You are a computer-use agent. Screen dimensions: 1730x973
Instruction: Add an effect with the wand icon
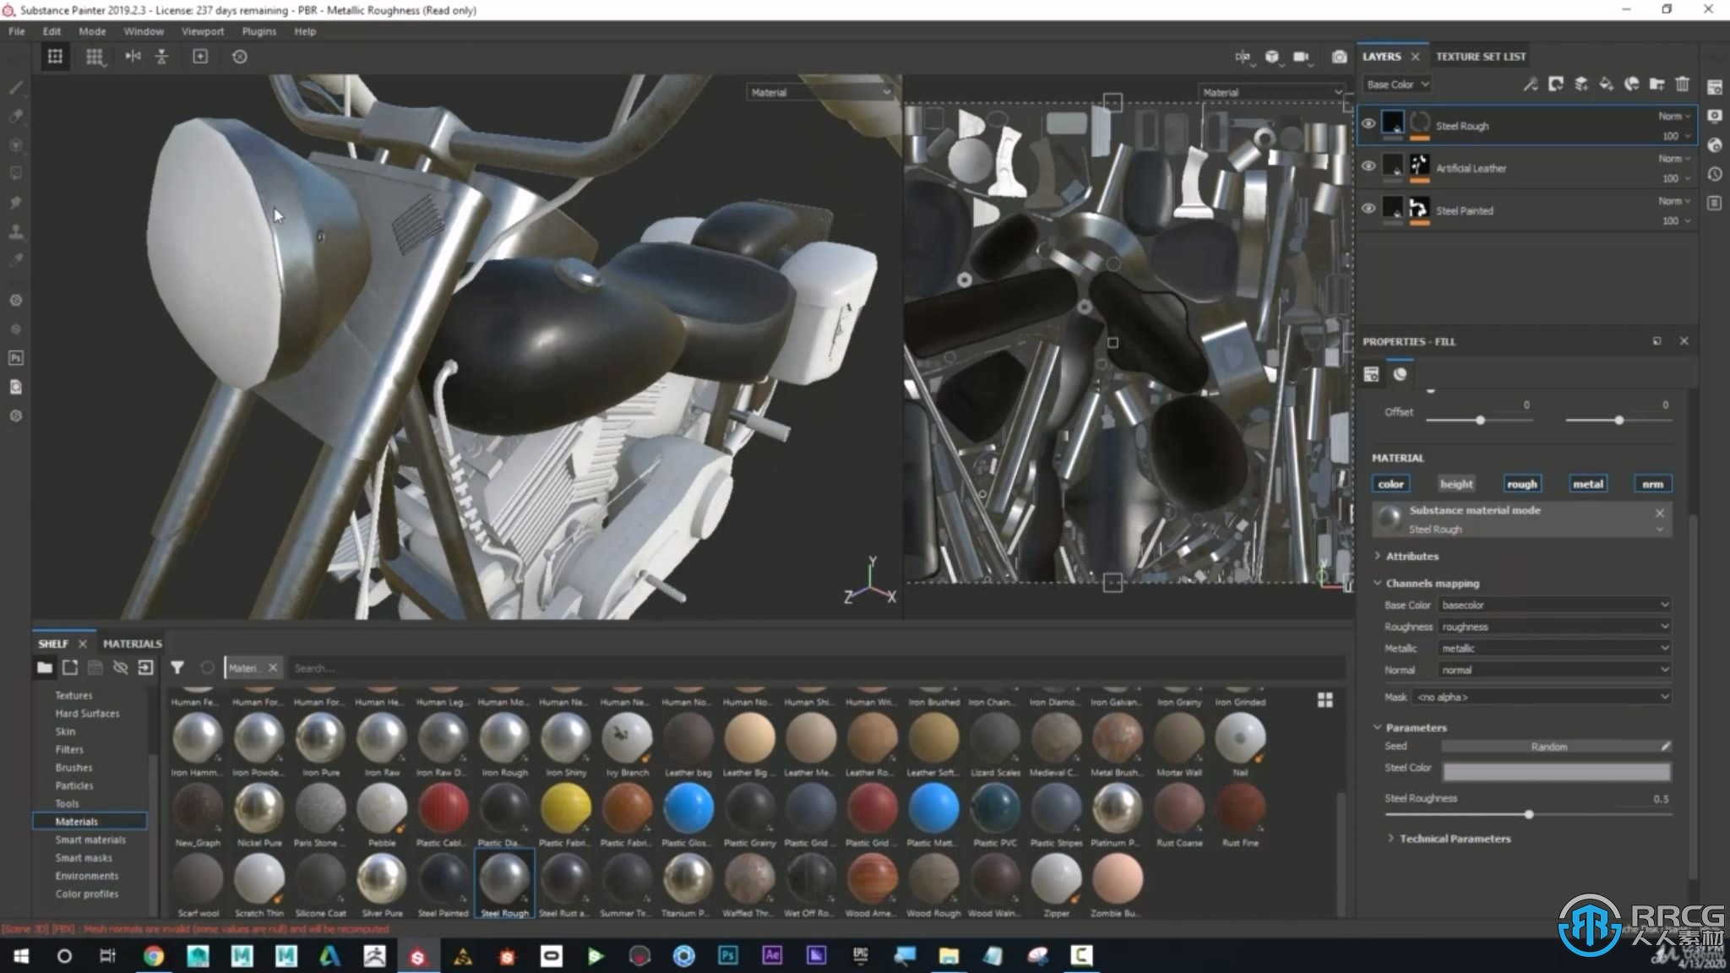[x=1531, y=84]
